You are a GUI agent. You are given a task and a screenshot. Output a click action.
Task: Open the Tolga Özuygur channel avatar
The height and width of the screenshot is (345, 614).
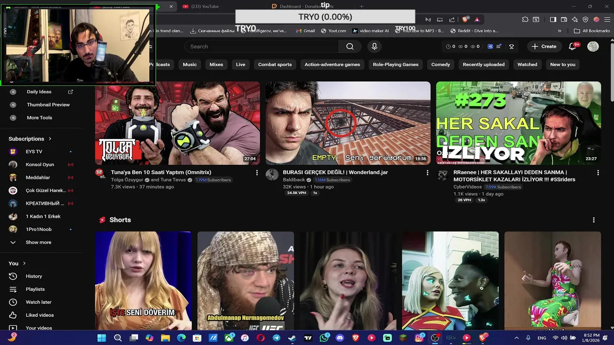click(100, 173)
